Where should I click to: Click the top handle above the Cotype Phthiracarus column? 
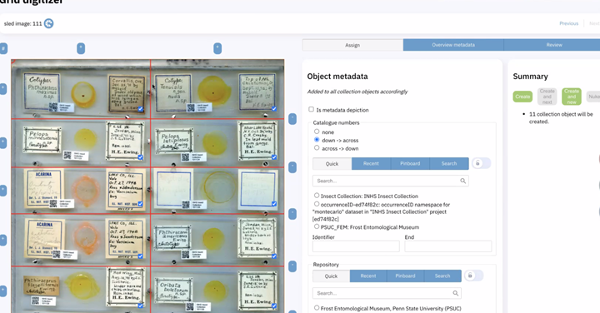tap(81, 48)
